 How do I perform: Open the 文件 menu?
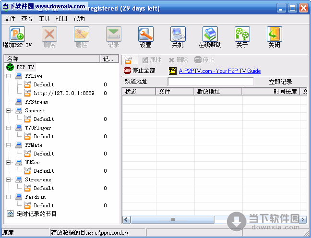pos(10,19)
